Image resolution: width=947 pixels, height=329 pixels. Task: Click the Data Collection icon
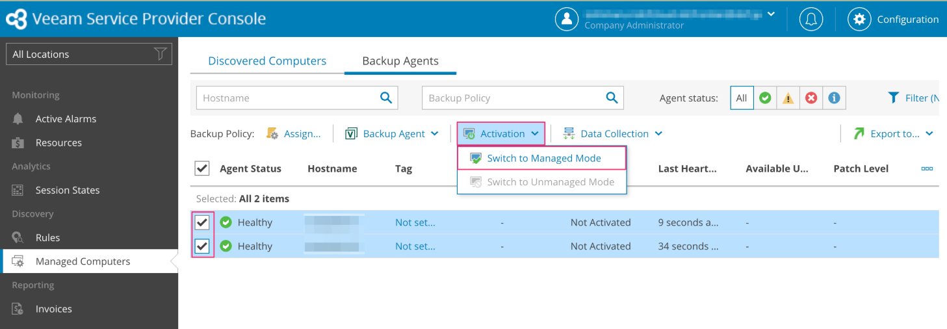click(569, 133)
